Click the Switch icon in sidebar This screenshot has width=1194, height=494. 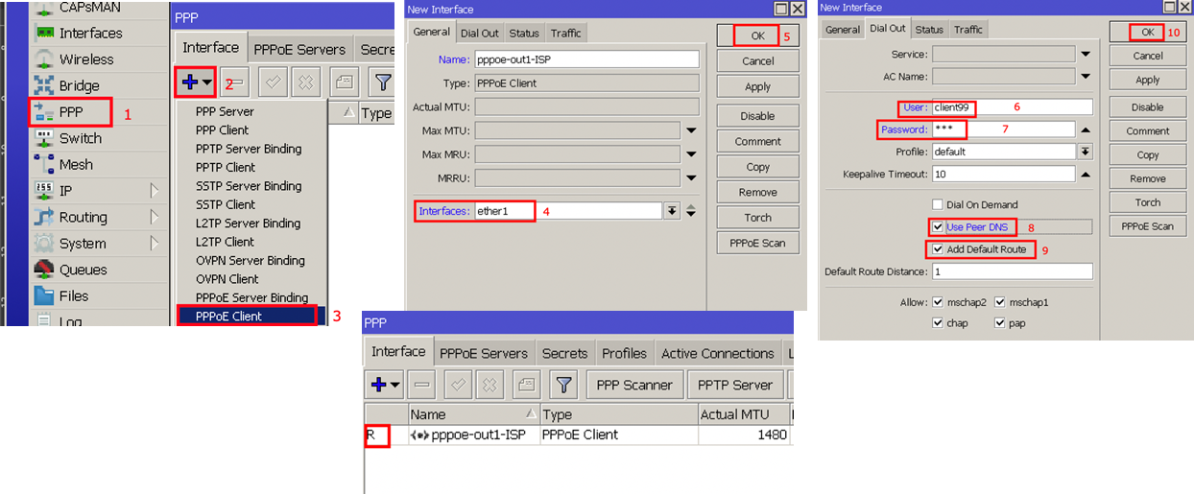coord(44,138)
